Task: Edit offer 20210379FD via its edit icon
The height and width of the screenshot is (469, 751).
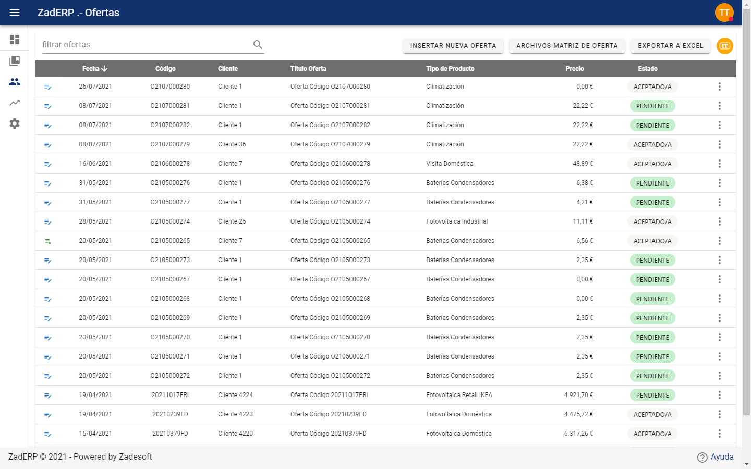Action: click(x=47, y=434)
